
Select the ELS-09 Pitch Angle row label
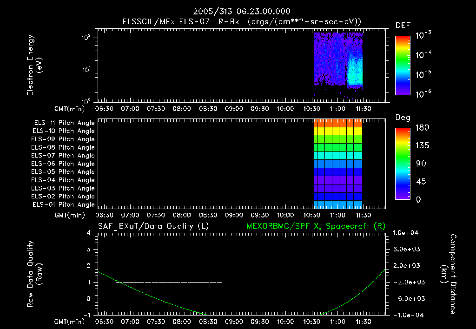tap(63, 139)
